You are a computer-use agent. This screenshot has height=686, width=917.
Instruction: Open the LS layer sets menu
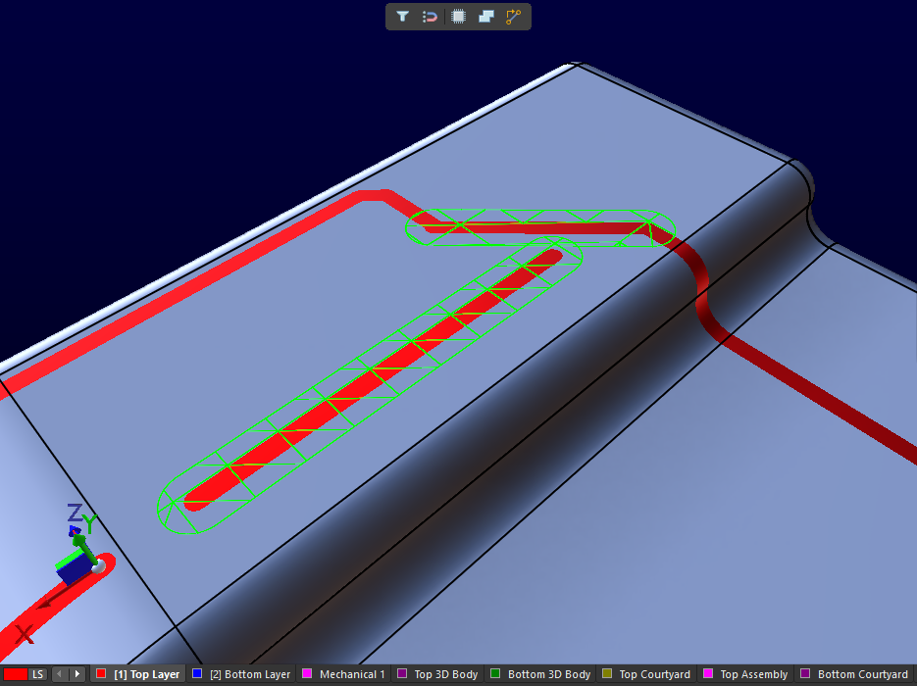click(x=37, y=674)
